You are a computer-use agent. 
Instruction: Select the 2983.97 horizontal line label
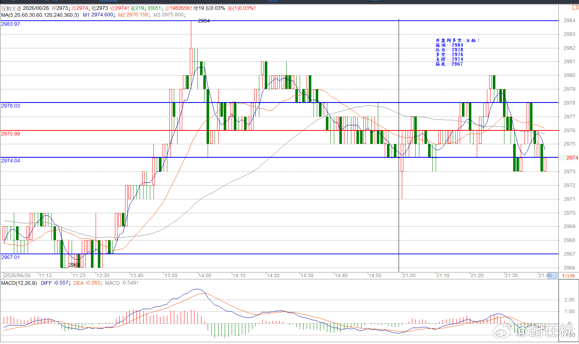pos(11,24)
